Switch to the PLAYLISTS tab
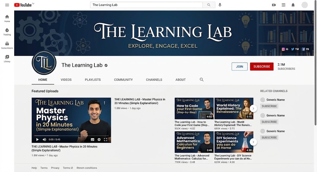Screen dimensions: 317x172 (93, 80)
